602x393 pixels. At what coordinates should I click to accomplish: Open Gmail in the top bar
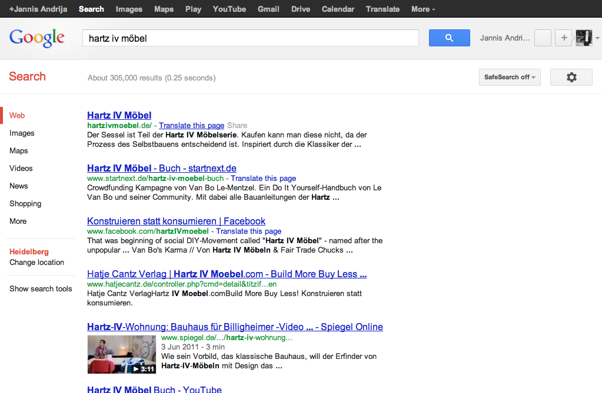[x=268, y=9]
